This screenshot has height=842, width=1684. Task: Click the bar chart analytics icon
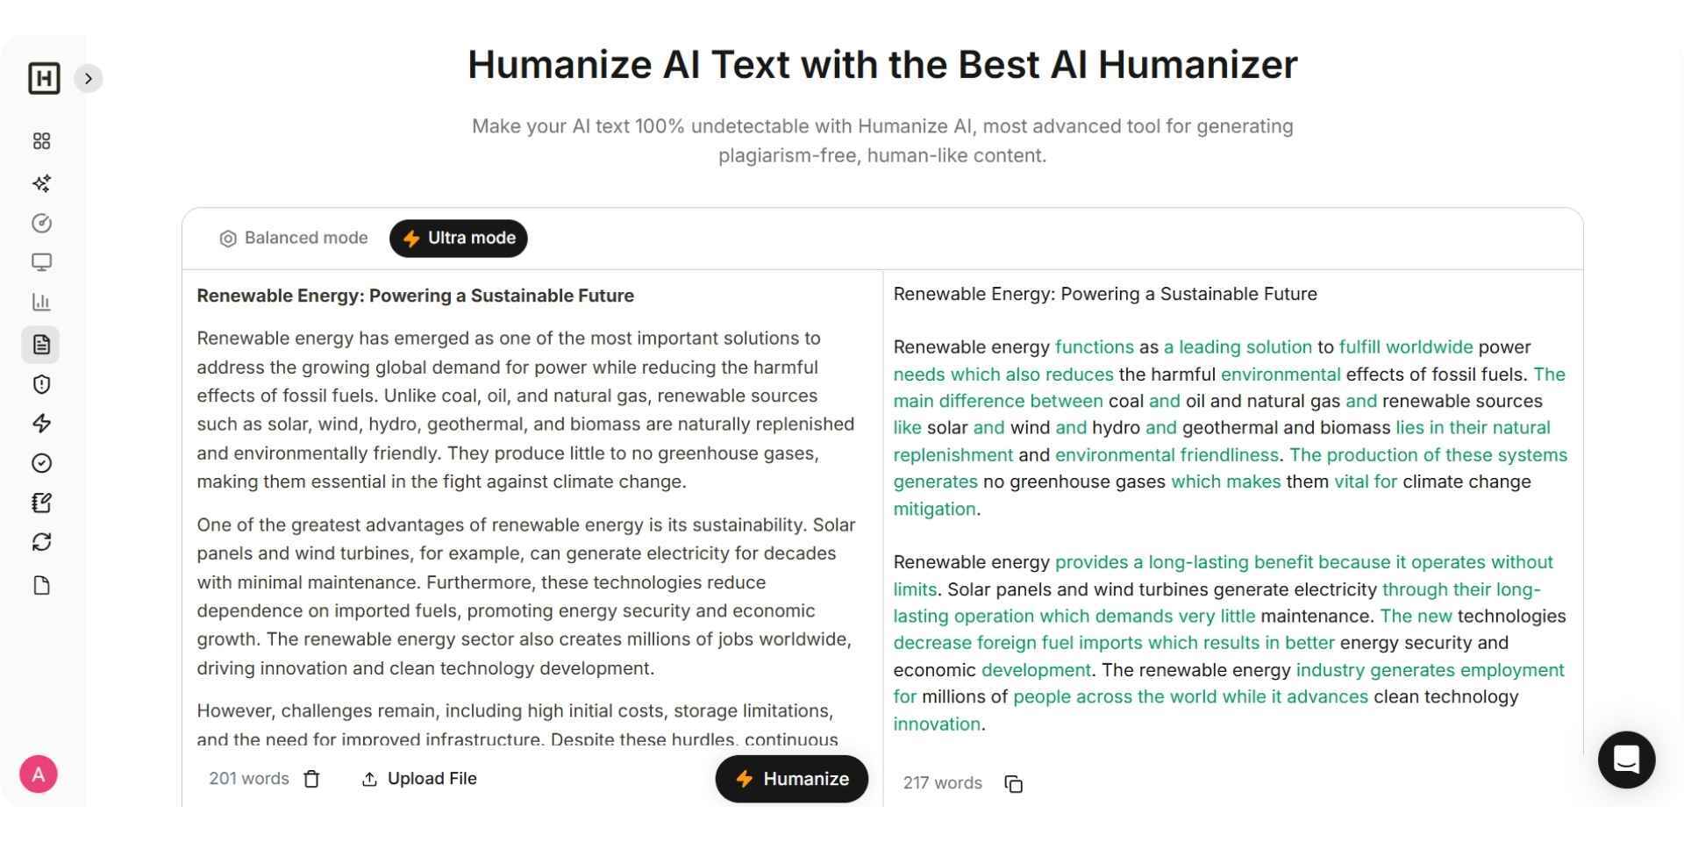[x=41, y=301]
